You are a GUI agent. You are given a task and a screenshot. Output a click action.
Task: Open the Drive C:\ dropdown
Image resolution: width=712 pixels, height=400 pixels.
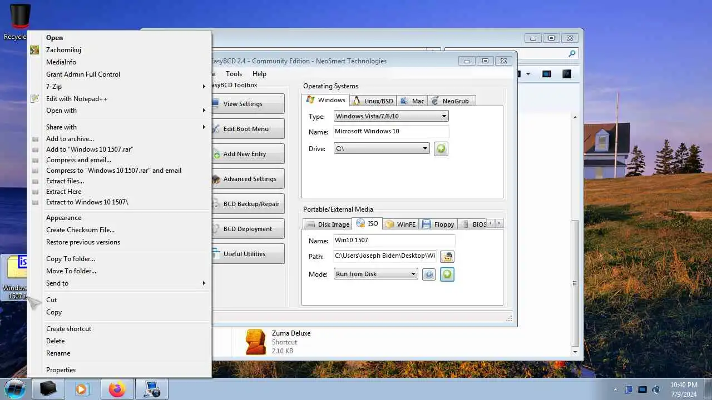[x=382, y=148]
